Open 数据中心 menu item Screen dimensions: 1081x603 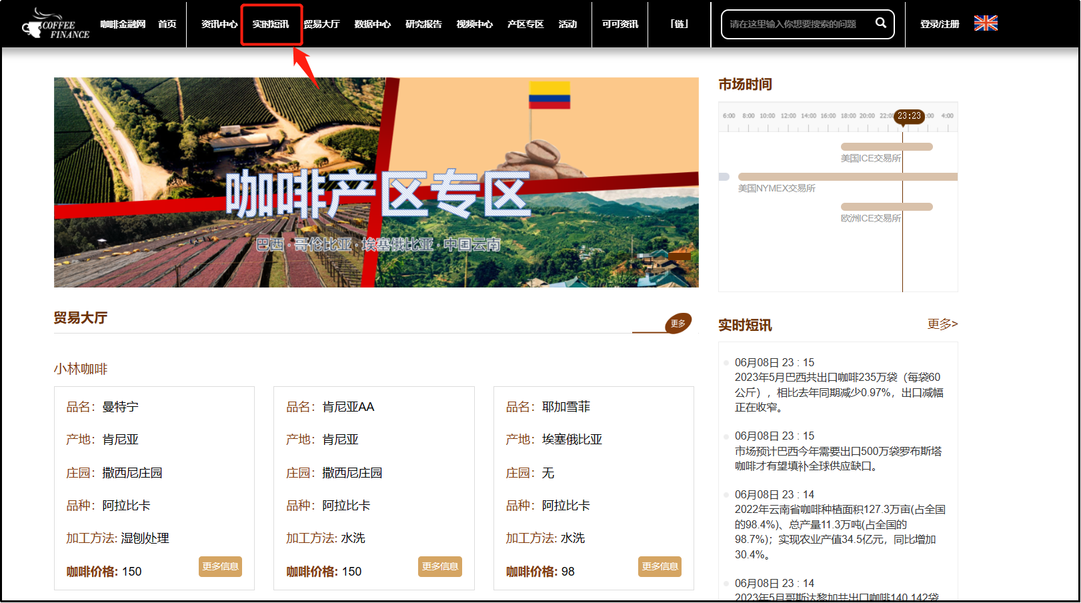(373, 24)
